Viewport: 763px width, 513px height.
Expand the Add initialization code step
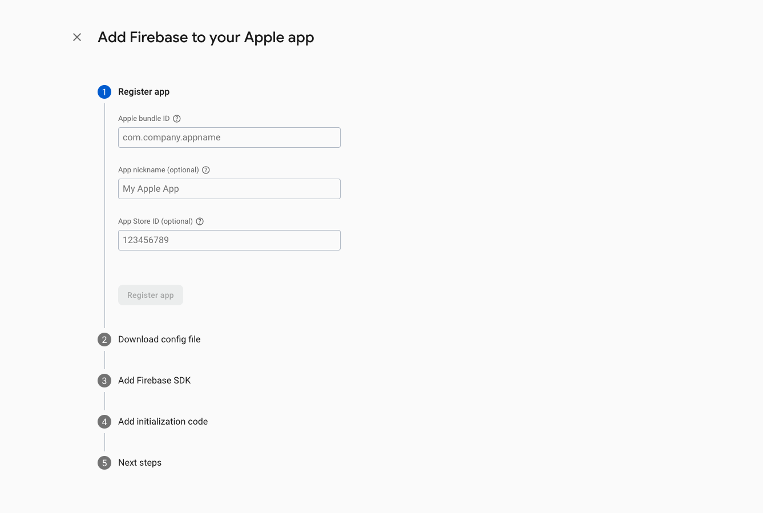click(x=163, y=422)
